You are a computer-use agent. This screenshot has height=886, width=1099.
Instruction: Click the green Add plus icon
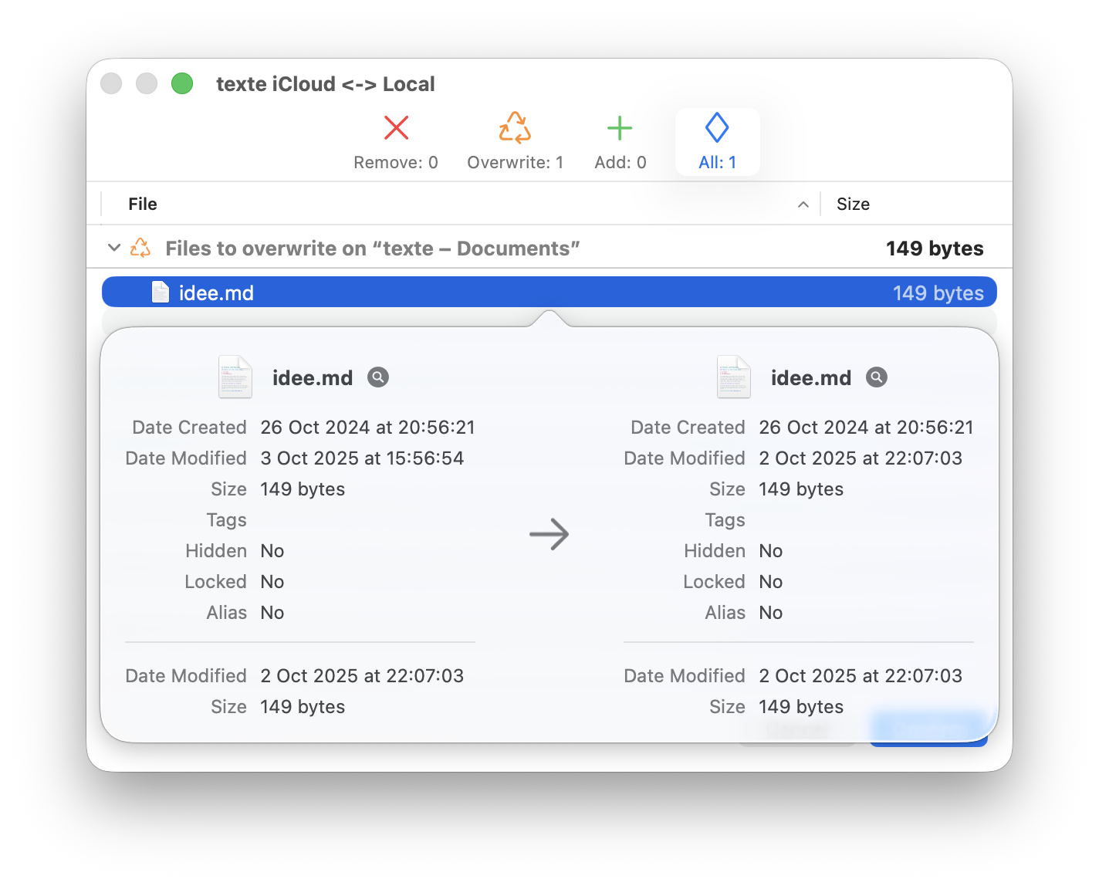pos(620,128)
